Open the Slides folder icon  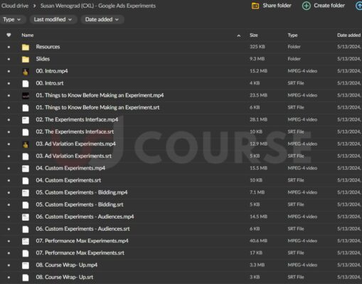point(26,59)
